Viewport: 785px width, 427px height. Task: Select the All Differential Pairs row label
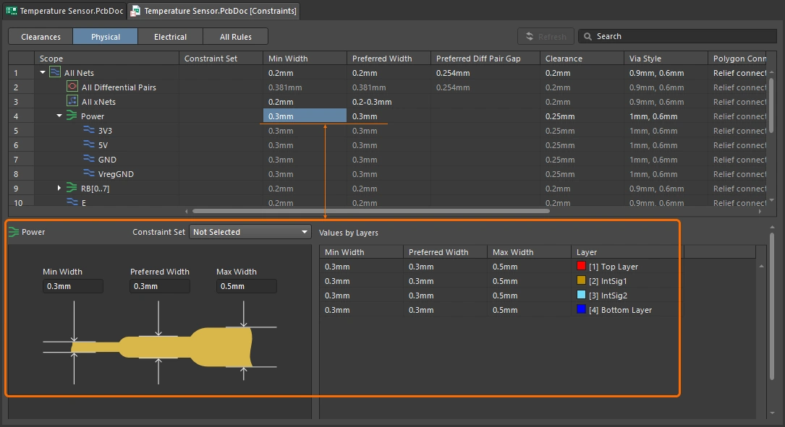click(119, 87)
